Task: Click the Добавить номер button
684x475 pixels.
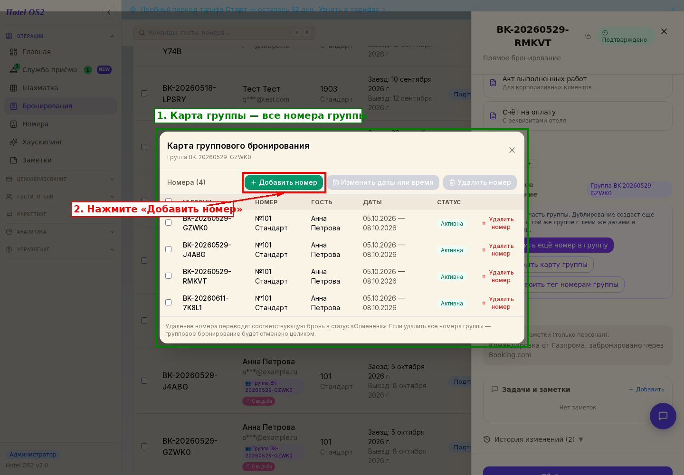Action: tap(284, 182)
